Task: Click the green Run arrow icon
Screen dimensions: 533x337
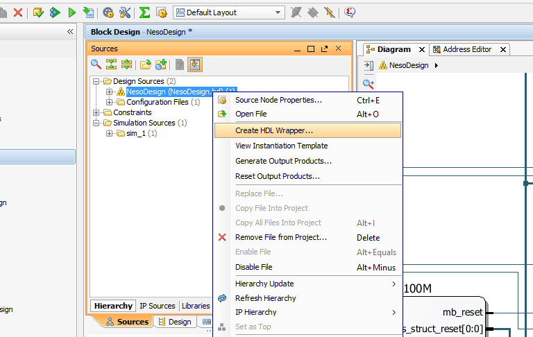Action: [x=71, y=12]
